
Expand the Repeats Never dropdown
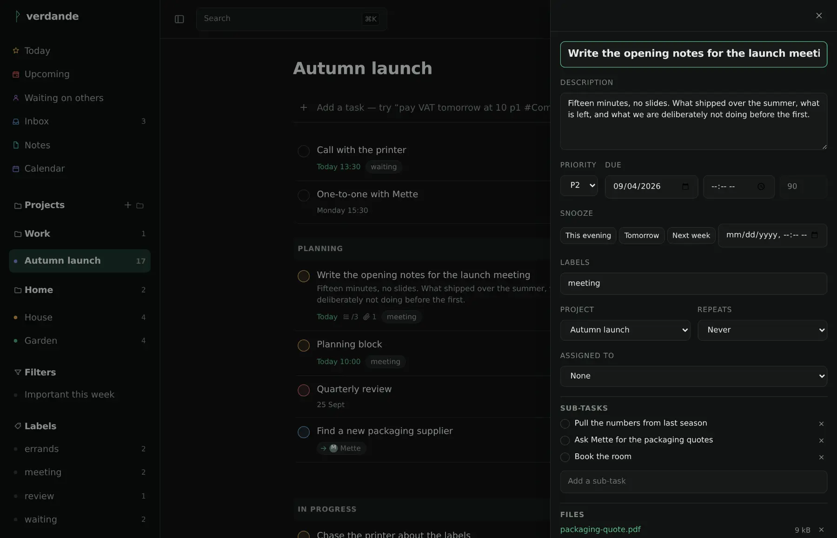coord(762,330)
